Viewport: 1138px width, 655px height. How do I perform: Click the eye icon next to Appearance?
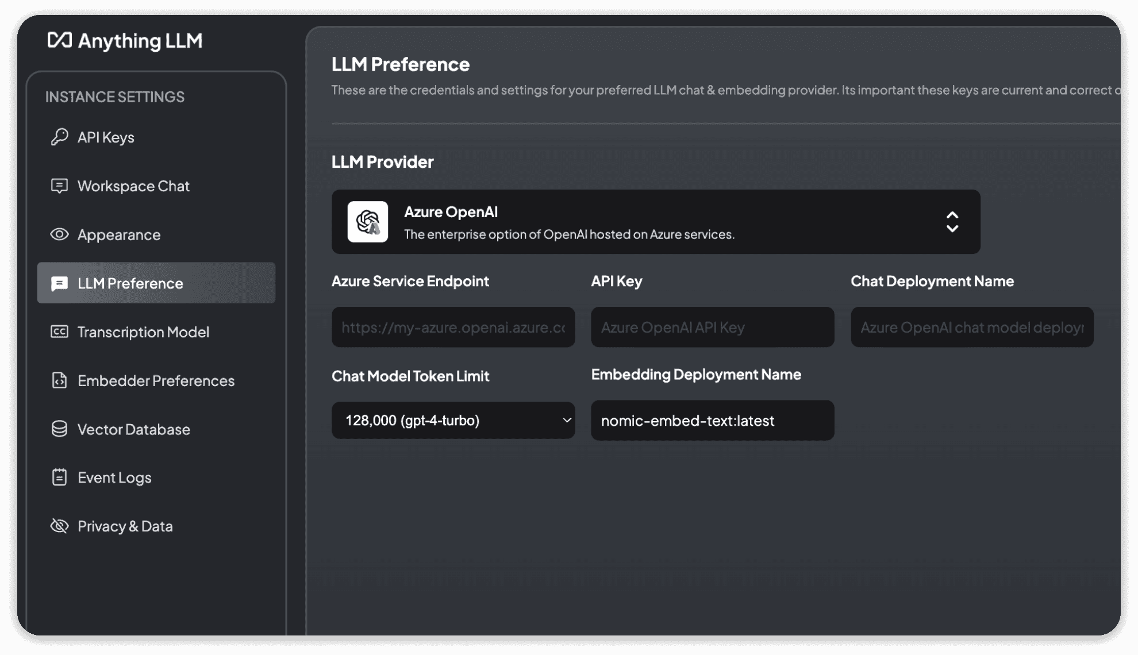pyautogui.click(x=59, y=234)
